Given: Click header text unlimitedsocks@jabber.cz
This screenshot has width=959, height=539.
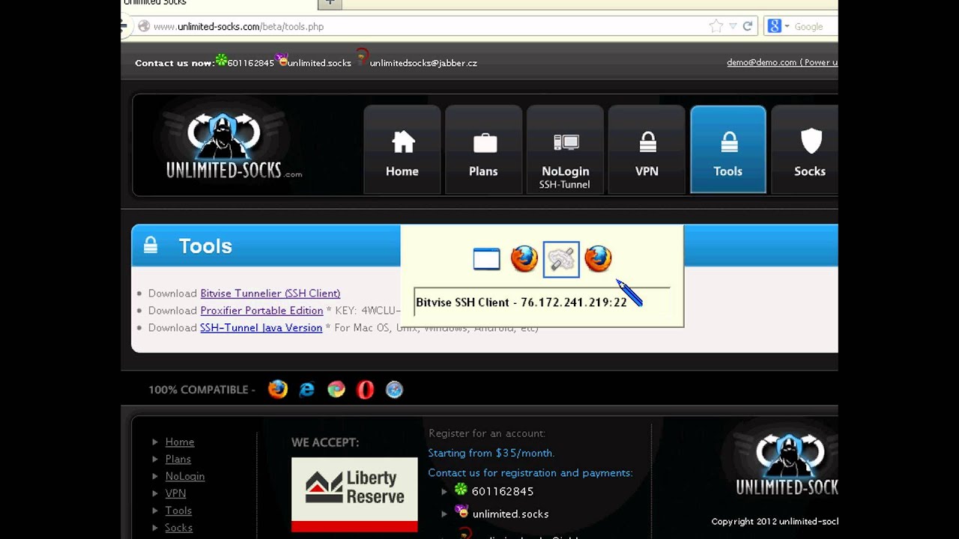Looking at the screenshot, I should [x=423, y=63].
